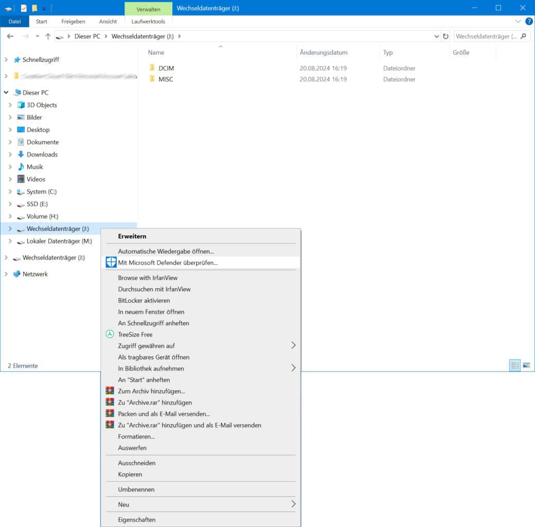Viewport: 535px width, 527px height.
Task: Click the blue help question mark icon
Action: pos(529,22)
